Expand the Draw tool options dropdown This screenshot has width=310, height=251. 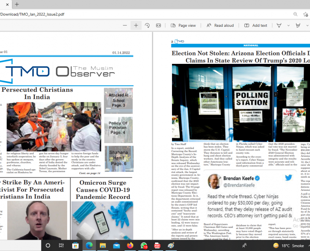[x=288, y=26]
